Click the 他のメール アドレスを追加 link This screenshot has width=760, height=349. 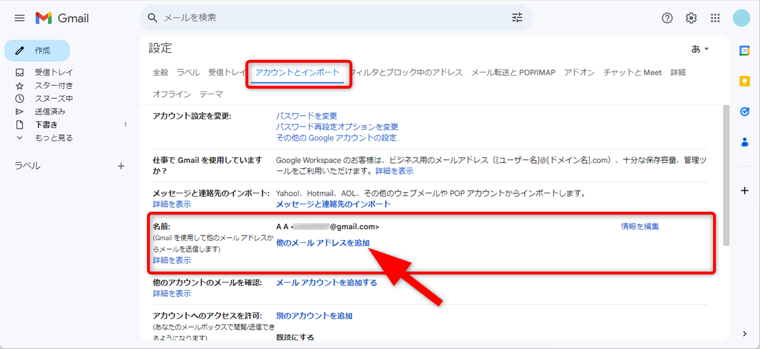pyautogui.click(x=322, y=243)
